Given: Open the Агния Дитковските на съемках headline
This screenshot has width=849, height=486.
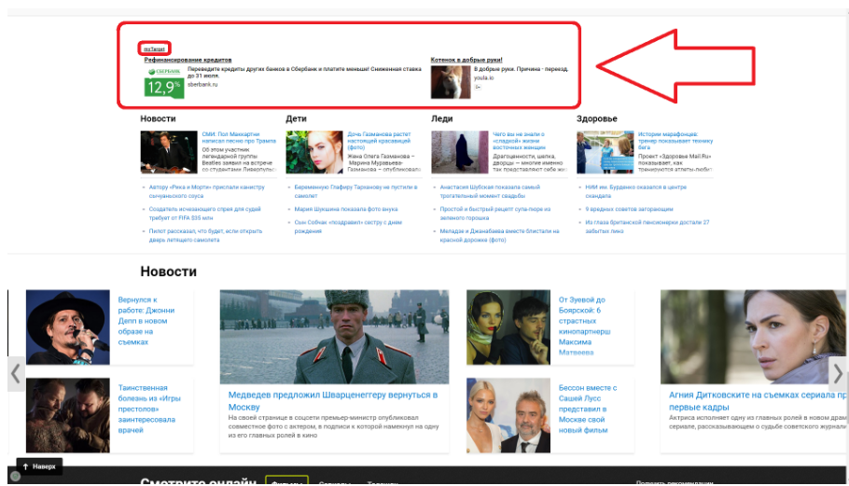Looking at the screenshot, I should (757, 401).
